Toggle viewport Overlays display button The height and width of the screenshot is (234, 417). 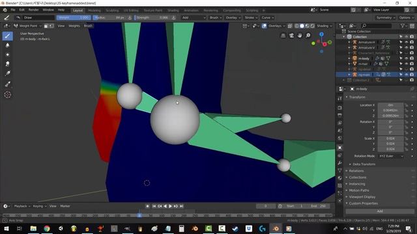pos(264,26)
